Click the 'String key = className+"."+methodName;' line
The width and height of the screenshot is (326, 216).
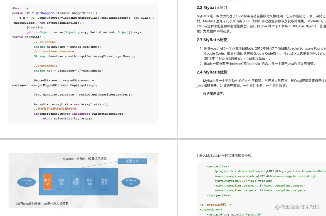(x=68, y=70)
